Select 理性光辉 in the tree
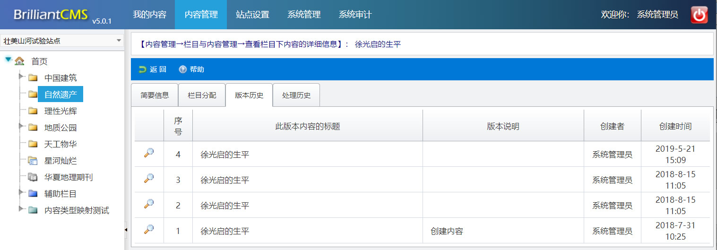Image resolution: width=717 pixels, height=250 pixels. pos(60,111)
